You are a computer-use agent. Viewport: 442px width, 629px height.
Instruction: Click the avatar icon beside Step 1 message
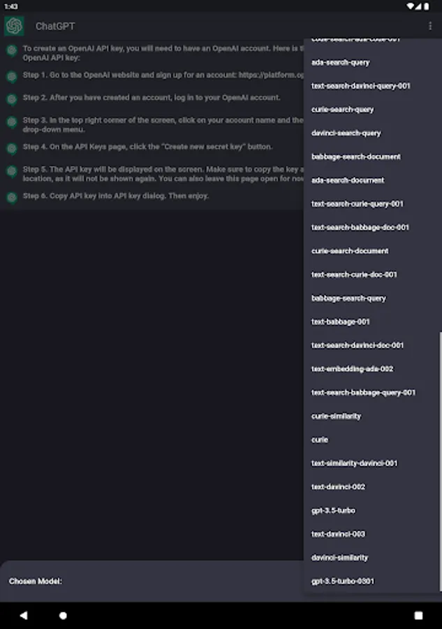pyautogui.click(x=12, y=75)
